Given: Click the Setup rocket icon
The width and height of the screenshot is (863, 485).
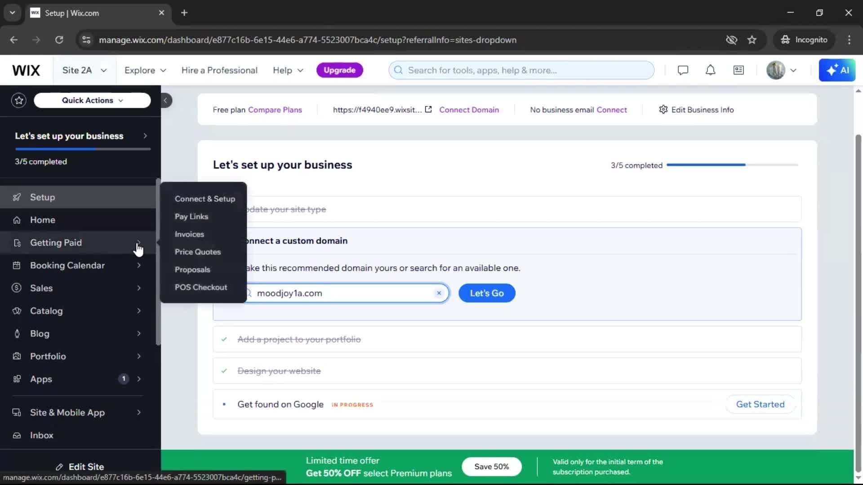Looking at the screenshot, I should [17, 197].
